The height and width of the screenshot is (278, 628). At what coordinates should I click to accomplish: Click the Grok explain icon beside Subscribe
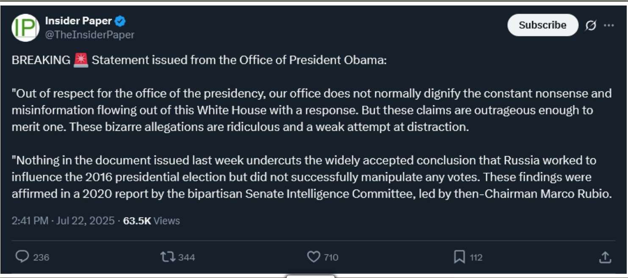591,25
